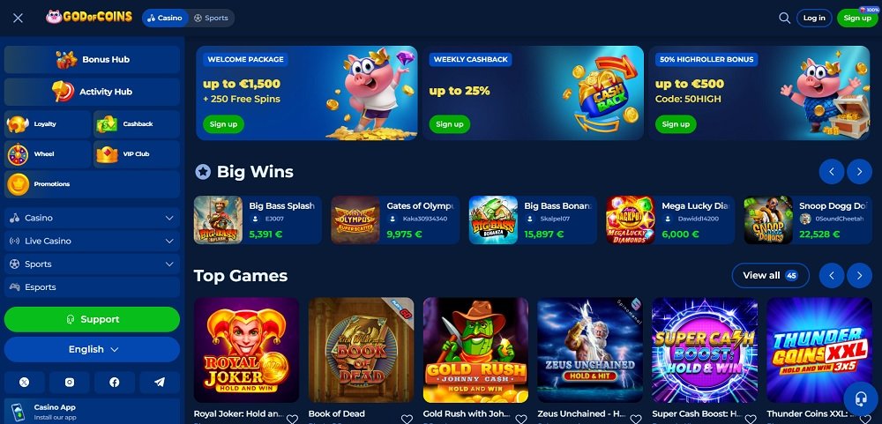Close the sidebar with the X icon
Viewport: 882px width, 424px height.
[x=18, y=18]
